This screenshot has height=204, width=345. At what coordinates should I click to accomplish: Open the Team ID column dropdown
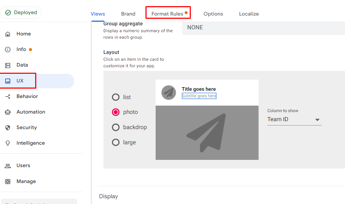click(295, 120)
